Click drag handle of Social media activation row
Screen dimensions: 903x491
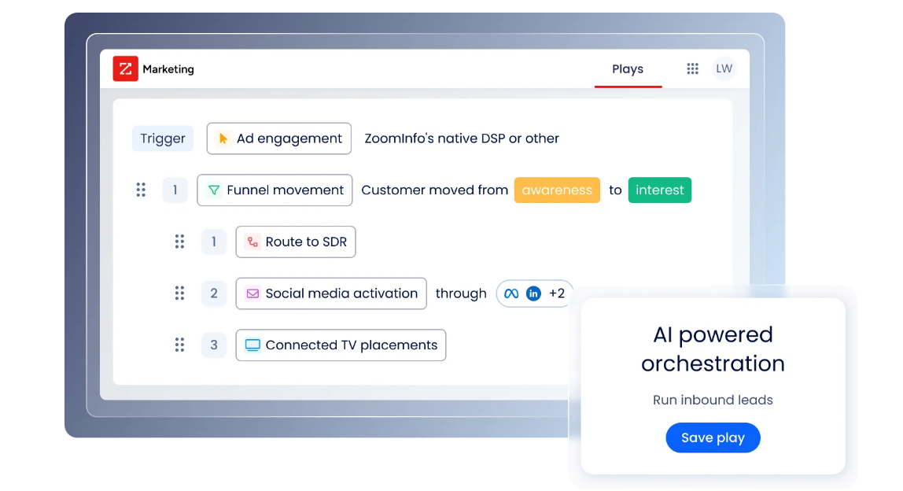tap(179, 293)
